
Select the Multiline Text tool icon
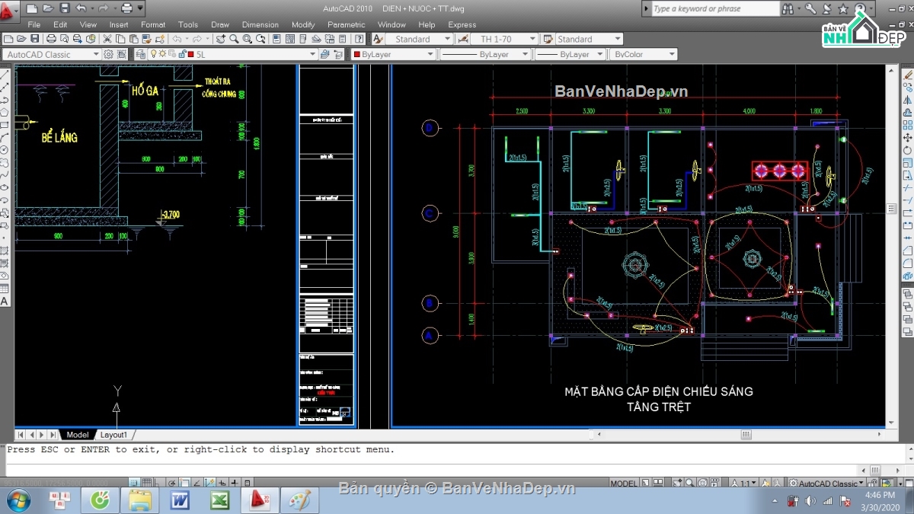[5, 302]
